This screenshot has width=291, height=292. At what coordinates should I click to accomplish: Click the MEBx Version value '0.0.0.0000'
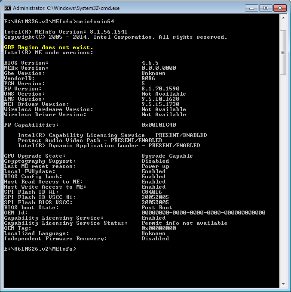[159, 68]
